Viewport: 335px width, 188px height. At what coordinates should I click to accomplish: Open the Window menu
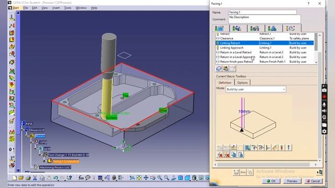(81, 8)
